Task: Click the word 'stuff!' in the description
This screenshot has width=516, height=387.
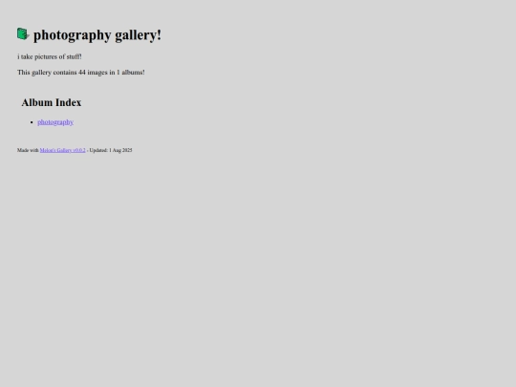Action: tap(74, 56)
